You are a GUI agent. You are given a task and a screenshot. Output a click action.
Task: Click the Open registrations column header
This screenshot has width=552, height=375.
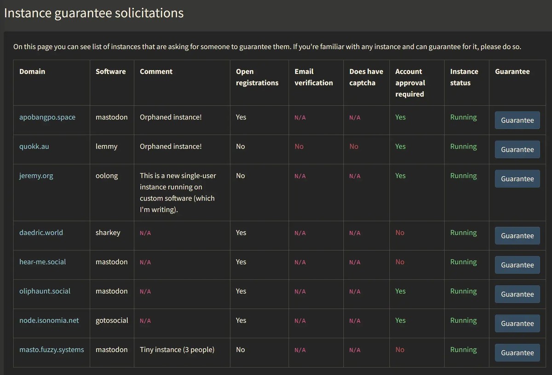pyautogui.click(x=257, y=77)
